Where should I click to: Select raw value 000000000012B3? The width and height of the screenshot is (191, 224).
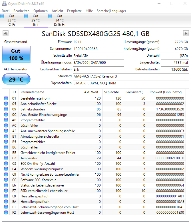[170, 115]
